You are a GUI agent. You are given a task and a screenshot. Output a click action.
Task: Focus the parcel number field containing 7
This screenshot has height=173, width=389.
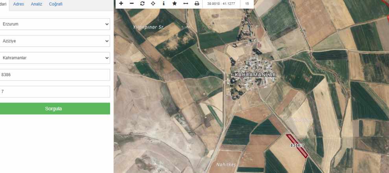(55, 92)
